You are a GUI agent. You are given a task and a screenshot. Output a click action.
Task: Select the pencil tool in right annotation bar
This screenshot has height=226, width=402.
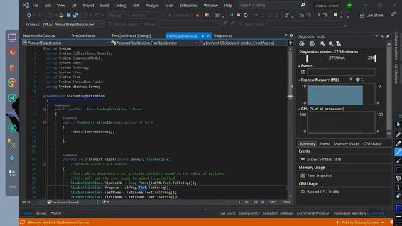click(x=398, y=134)
